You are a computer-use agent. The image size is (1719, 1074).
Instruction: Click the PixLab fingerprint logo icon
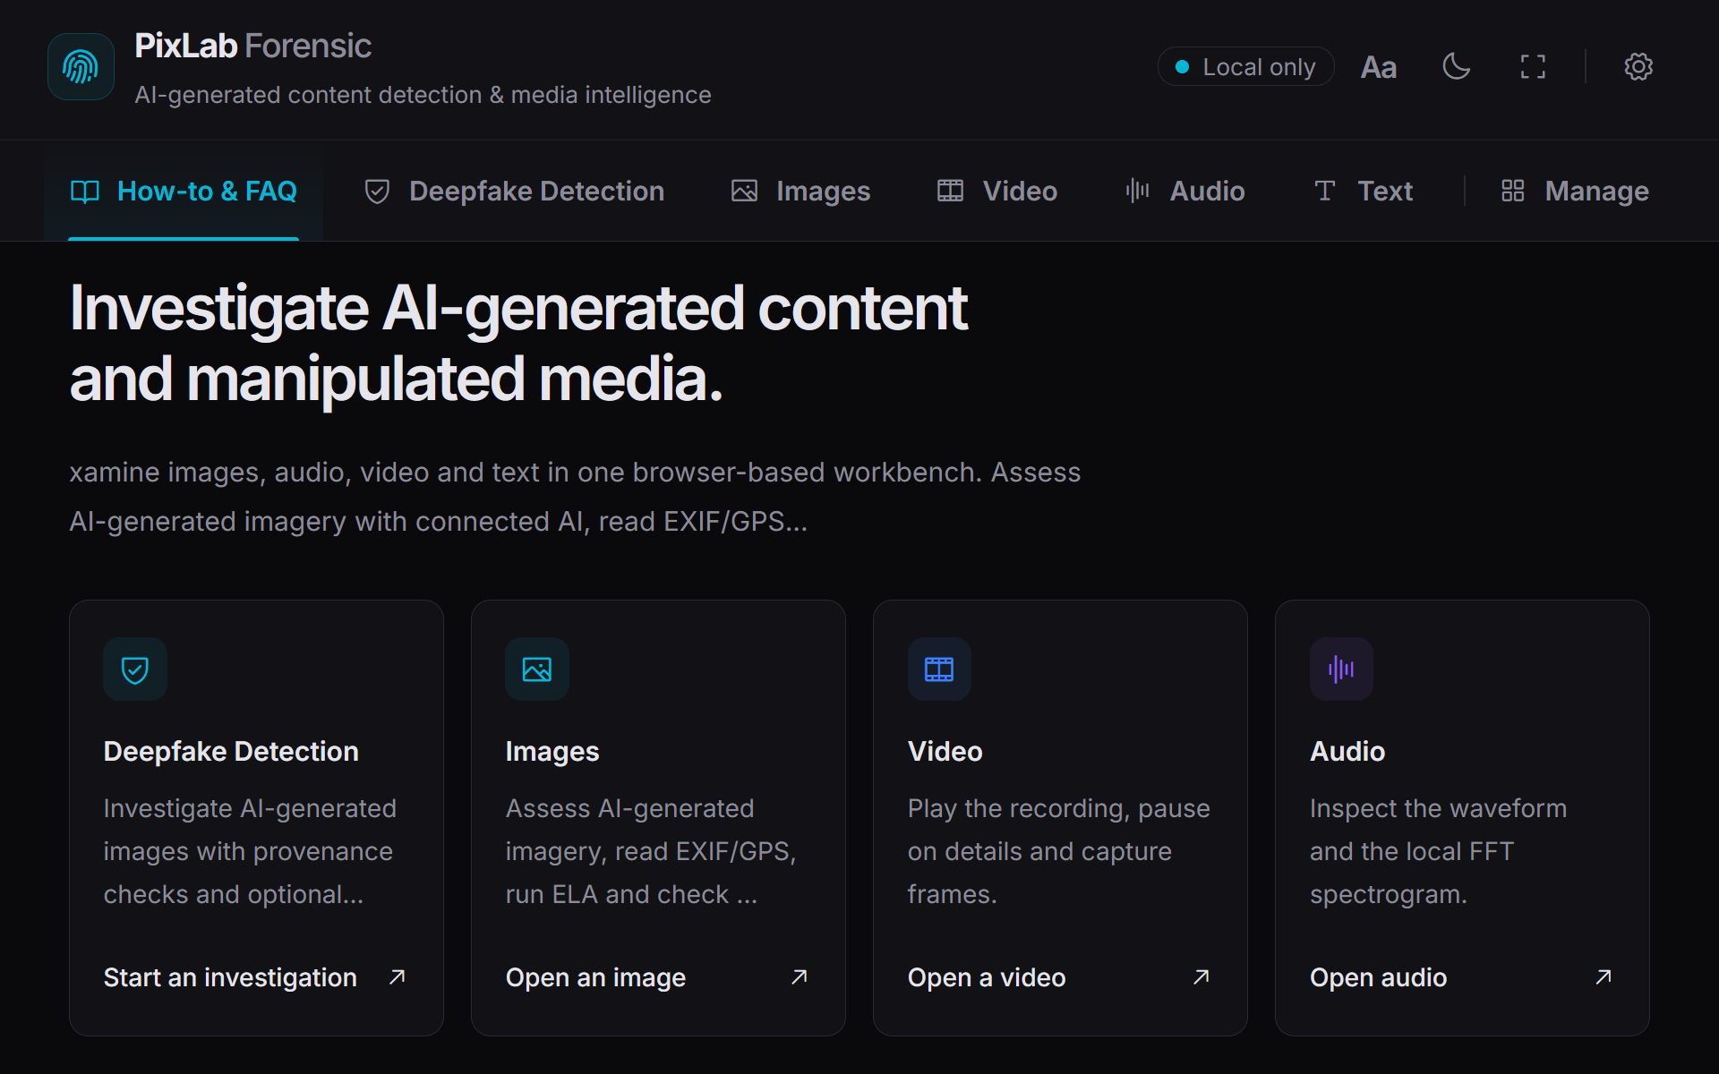click(x=81, y=67)
